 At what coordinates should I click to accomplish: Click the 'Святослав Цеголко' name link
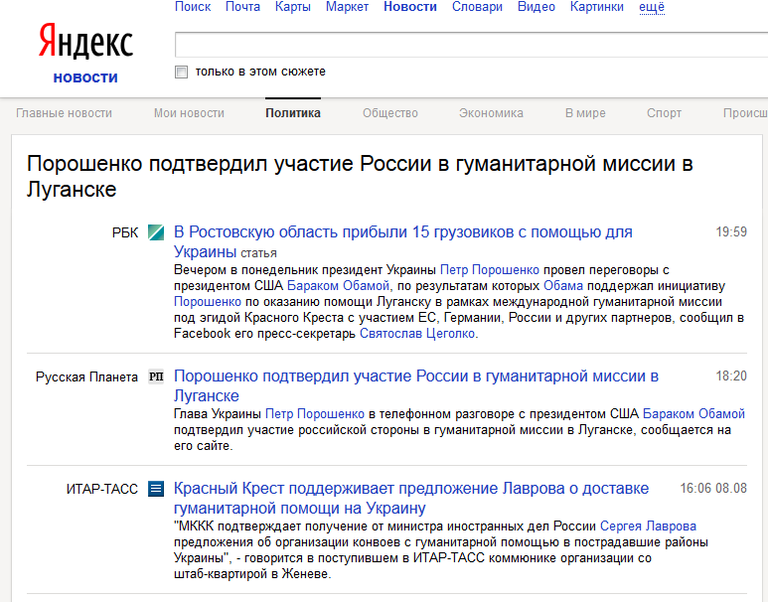coord(417,334)
